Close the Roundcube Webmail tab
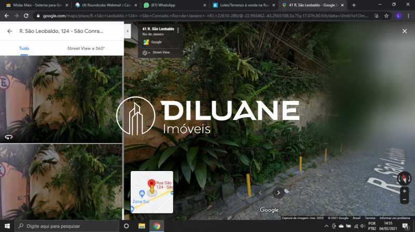 [x=135, y=5]
